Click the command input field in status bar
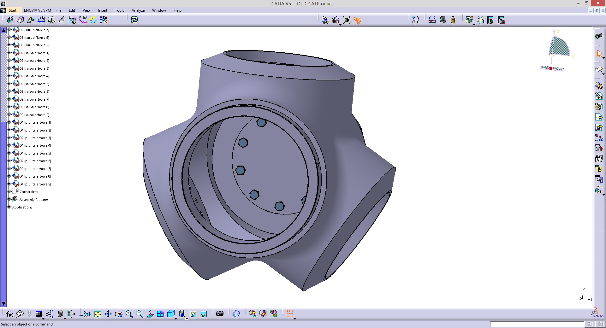The image size is (606, 328). click(537, 324)
